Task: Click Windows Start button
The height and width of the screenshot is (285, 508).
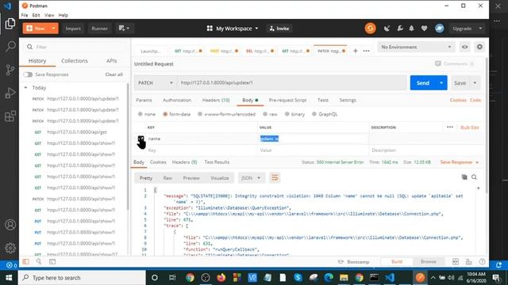Action: 9,278
